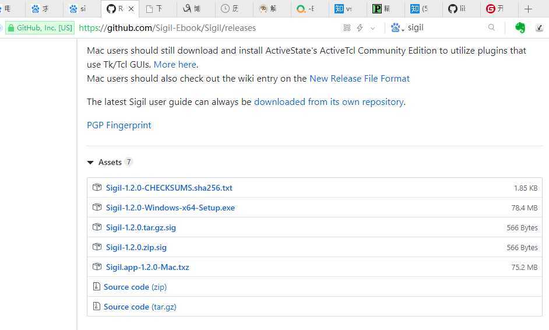The width and height of the screenshot is (549, 330).
Task: Switch to the Zhihu tab labeled '(5'
Action: tap(424, 9)
